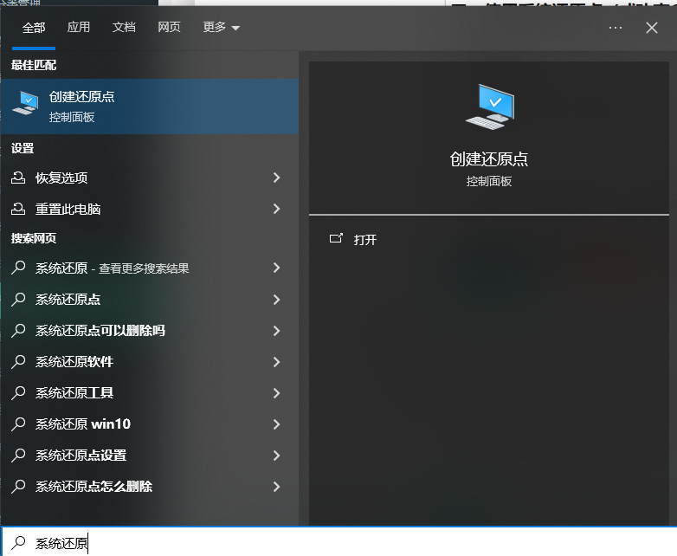Expand arrow for 系统还原点怎么删除

(277, 487)
